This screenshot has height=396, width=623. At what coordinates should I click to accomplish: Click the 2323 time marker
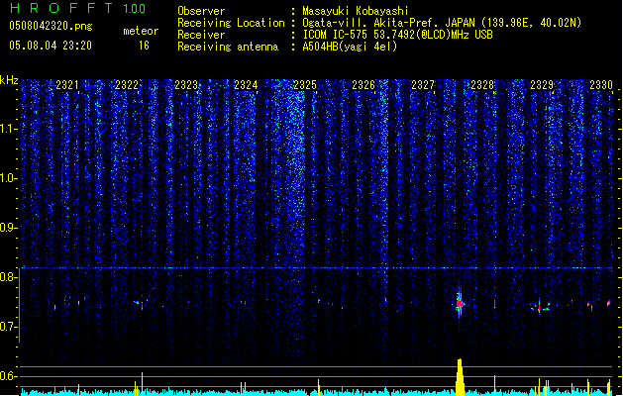pyautogui.click(x=186, y=85)
